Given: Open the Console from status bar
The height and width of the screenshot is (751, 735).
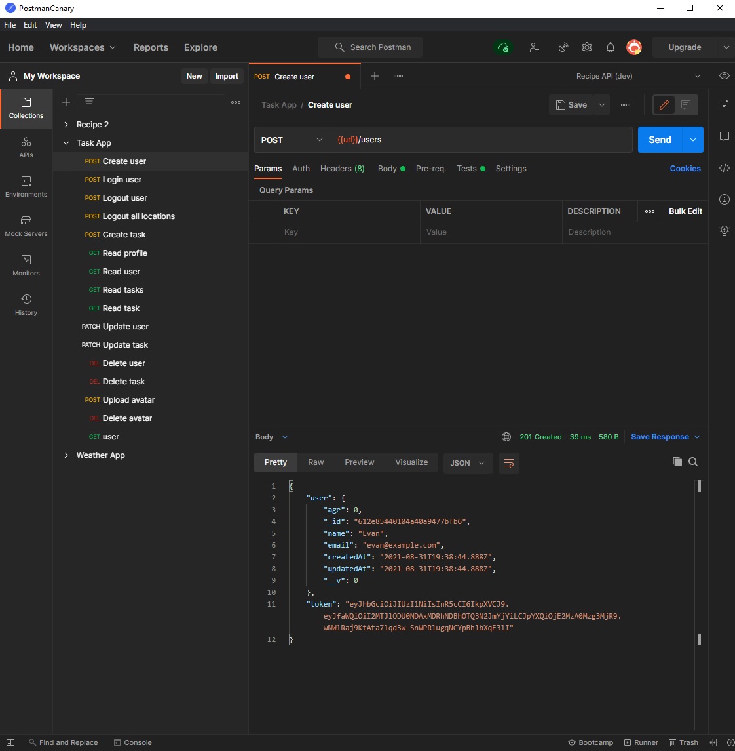Looking at the screenshot, I should tap(132, 742).
